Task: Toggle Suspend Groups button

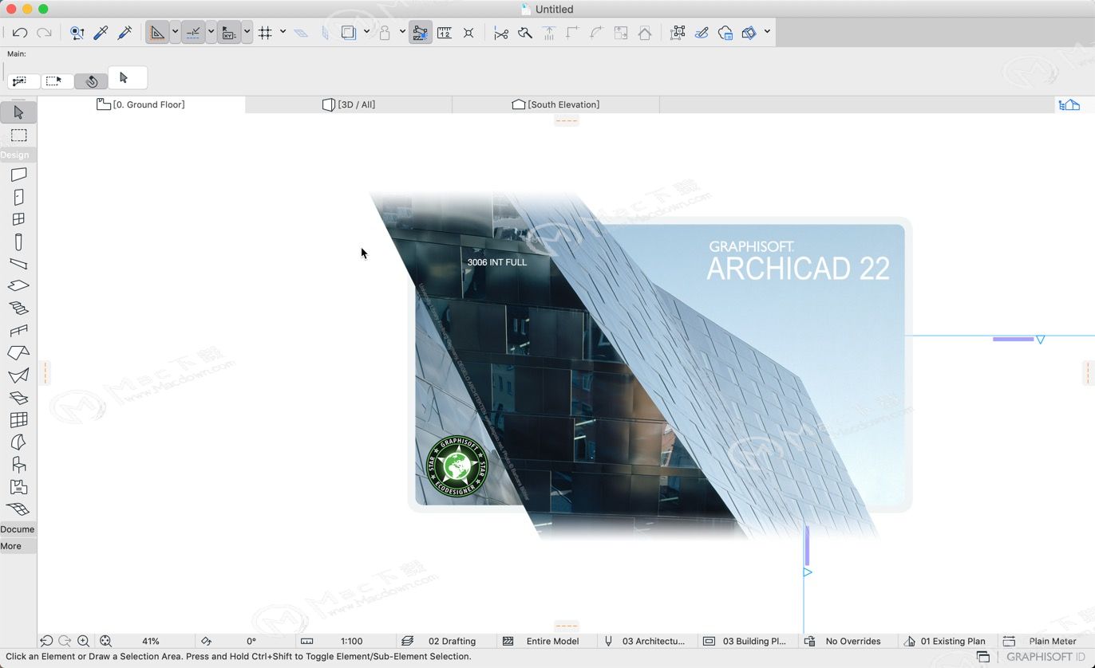Action: (x=420, y=33)
